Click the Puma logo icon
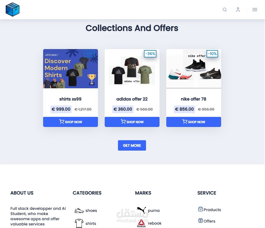The width and height of the screenshot is (265, 228). point(141,210)
